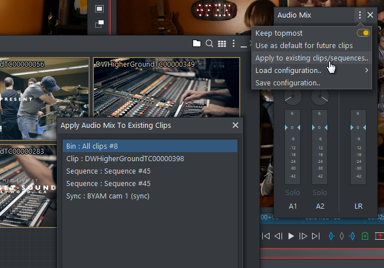Close Apply Audio Mix To Existing Clips dialog
This screenshot has width=384, height=268.
[236, 125]
